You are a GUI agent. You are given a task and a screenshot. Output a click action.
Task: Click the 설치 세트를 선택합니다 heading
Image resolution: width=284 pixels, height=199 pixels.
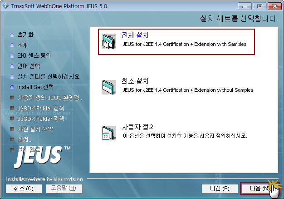click(x=239, y=19)
